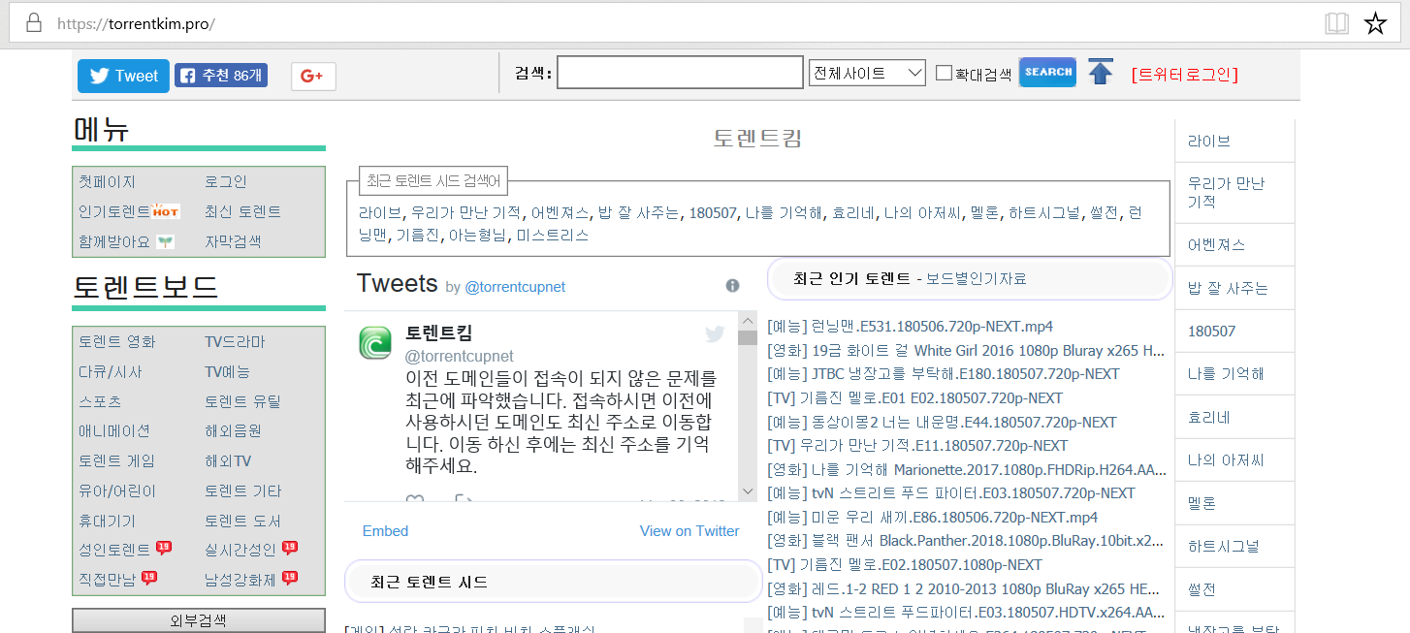Click the 토렌트킴 green profile avatar
The width and height of the screenshot is (1410, 633).
(375, 343)
